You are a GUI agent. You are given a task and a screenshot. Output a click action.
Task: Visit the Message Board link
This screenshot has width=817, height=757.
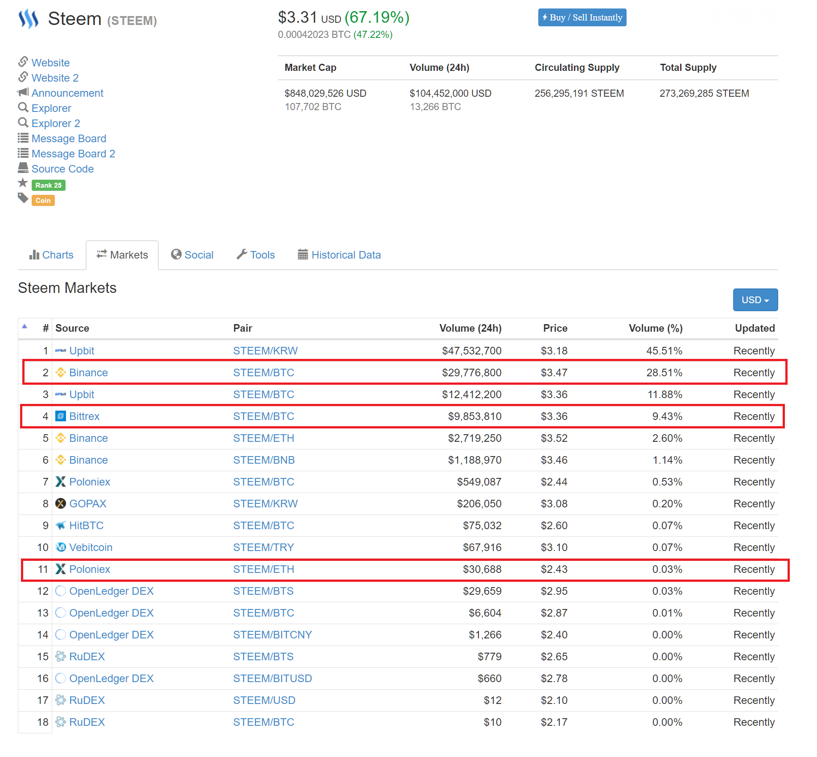(x=69, y=139)
